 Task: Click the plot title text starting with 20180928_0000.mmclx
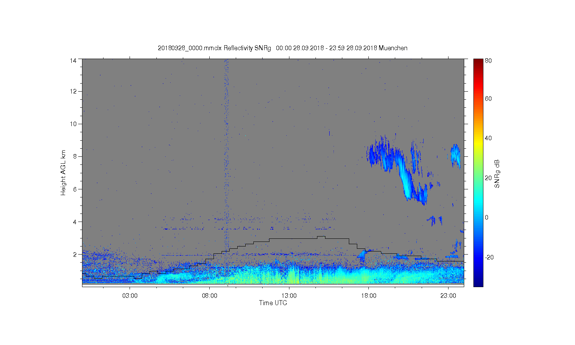283,48
